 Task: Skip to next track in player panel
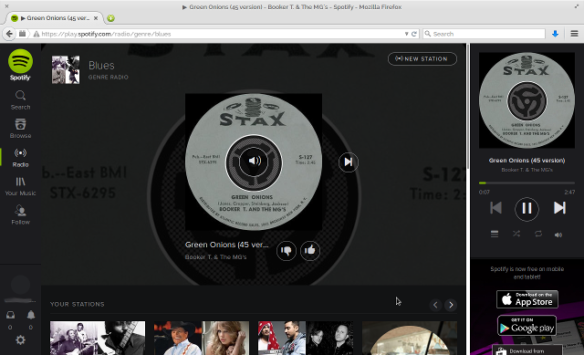[x=559, y=208]
